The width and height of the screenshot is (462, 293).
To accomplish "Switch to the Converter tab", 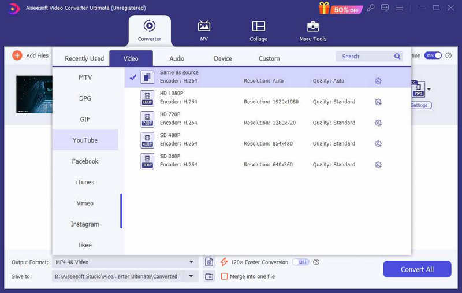I will (x=150, y=31).
